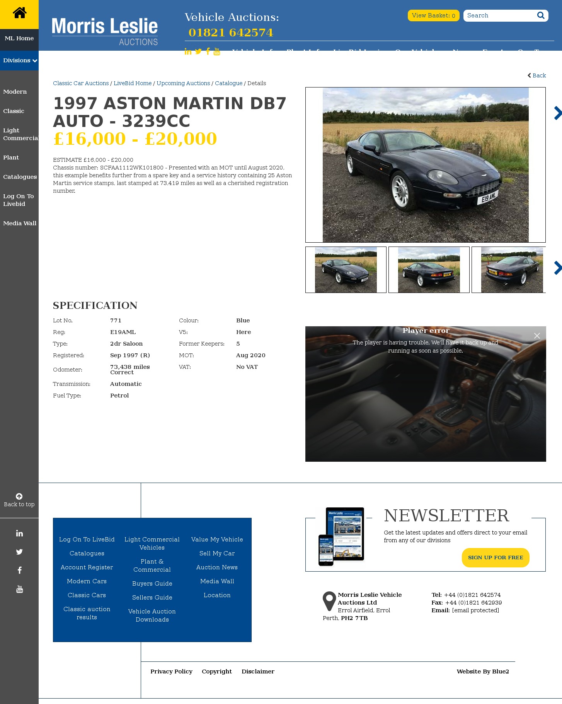
Task: Open the Twitter icon in the header
Action: click(198, 51)
